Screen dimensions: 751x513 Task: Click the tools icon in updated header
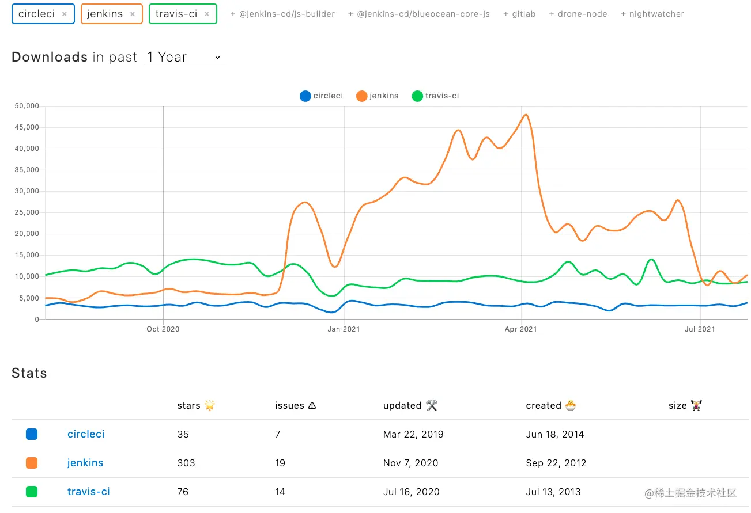coord(432,405)
